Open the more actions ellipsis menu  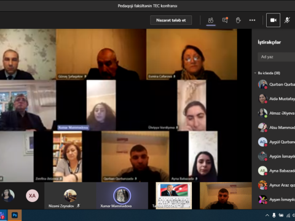pyautogui.click(x=252, y=20)
